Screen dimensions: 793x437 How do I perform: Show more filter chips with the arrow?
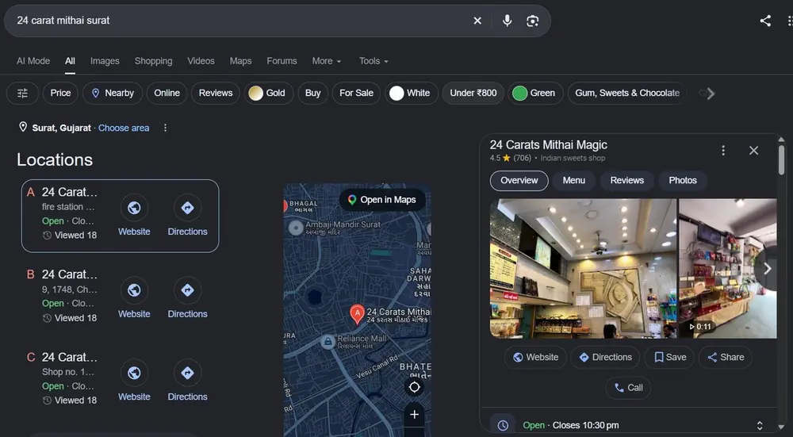(x=710, y=94)
